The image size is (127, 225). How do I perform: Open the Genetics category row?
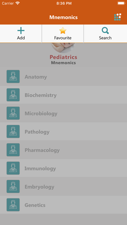tap(63, 205)
